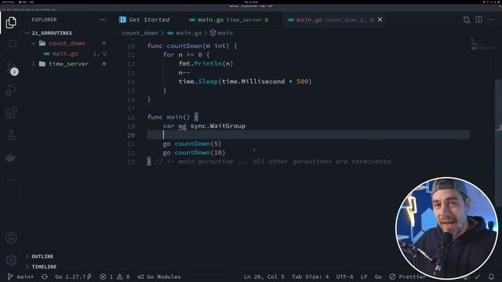Screen dimensions: 502x282
Task: Open the Accounts icon
Action: [x=11, y=237]
